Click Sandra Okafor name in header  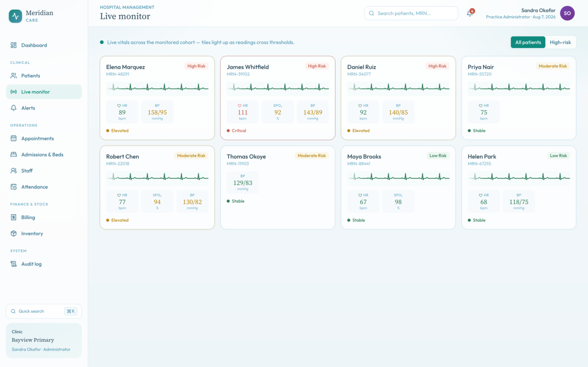538,11
